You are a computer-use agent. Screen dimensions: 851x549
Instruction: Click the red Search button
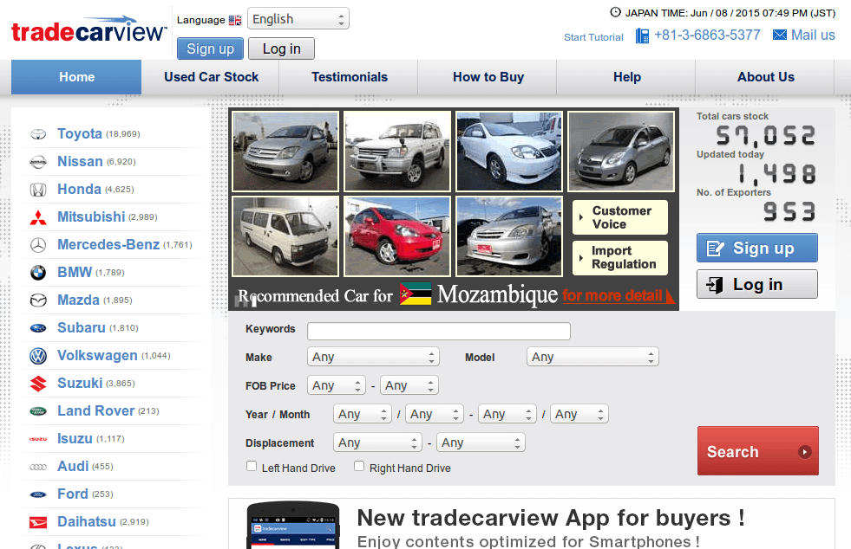757,451
